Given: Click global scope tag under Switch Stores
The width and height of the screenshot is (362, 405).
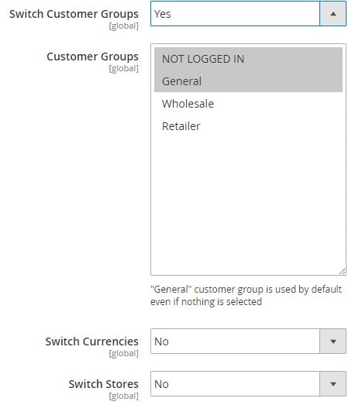Looking at the screenshot, I should tap(123, 396).
